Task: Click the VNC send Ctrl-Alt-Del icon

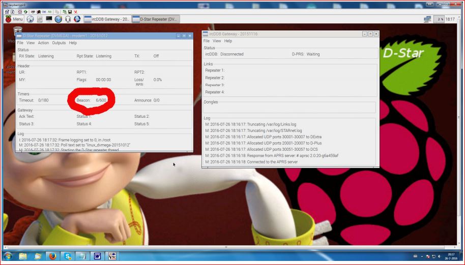Action: (33, 12)
